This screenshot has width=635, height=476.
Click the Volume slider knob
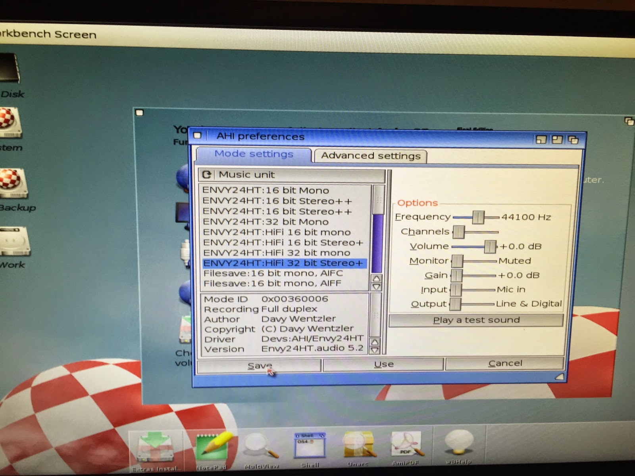click(491, 247)
